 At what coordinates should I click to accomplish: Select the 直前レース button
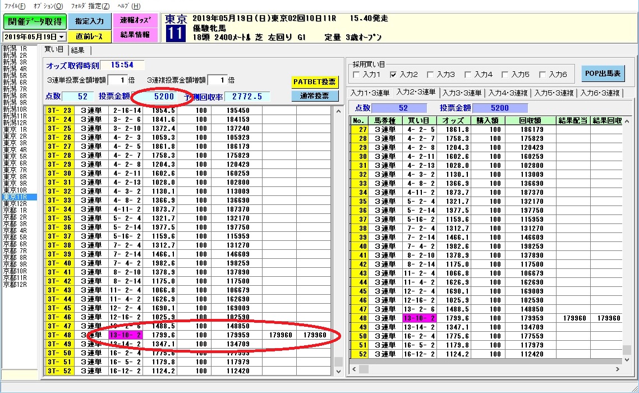point(90,36)
